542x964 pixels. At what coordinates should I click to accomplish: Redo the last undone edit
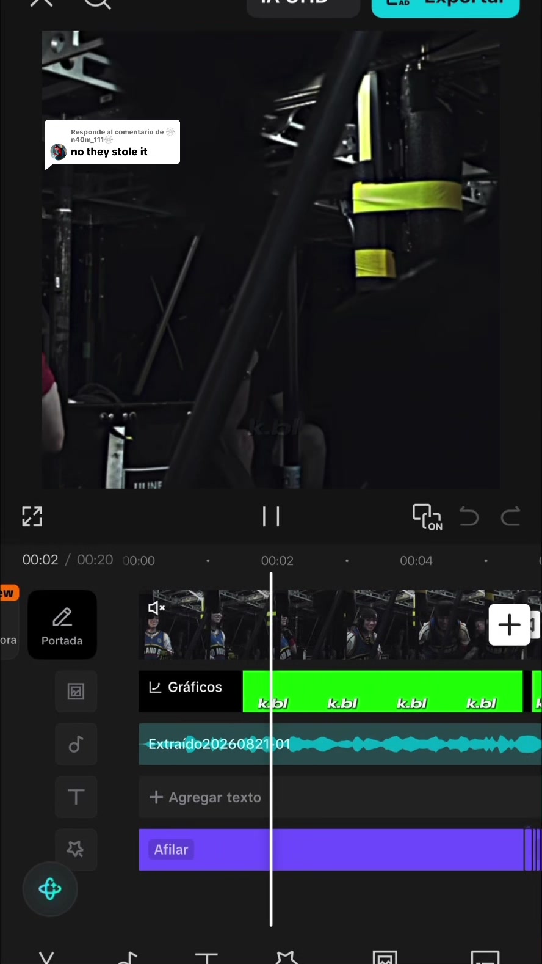click(x=510, y=517)
